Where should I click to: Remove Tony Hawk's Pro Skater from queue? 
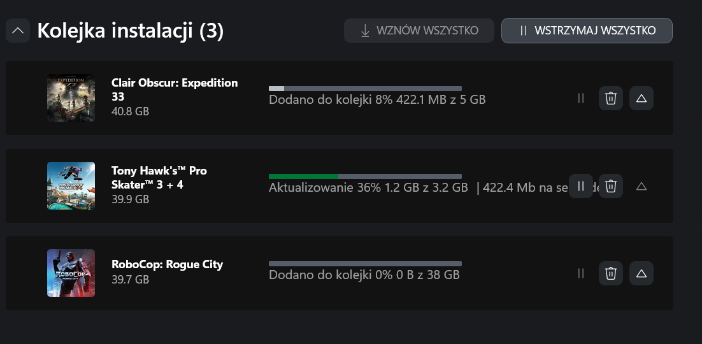611,186
